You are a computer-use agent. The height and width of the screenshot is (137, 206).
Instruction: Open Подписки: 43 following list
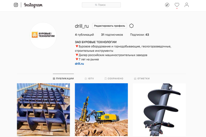139,35
